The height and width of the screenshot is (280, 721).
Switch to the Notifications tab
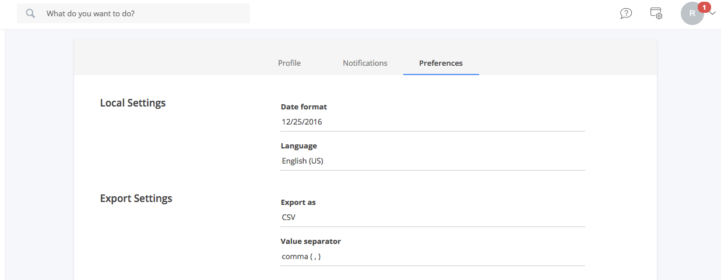365,63
